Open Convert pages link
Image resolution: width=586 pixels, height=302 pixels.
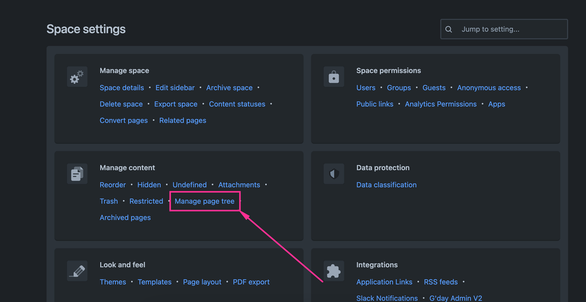pyautogui.click(x=124, y=121)
